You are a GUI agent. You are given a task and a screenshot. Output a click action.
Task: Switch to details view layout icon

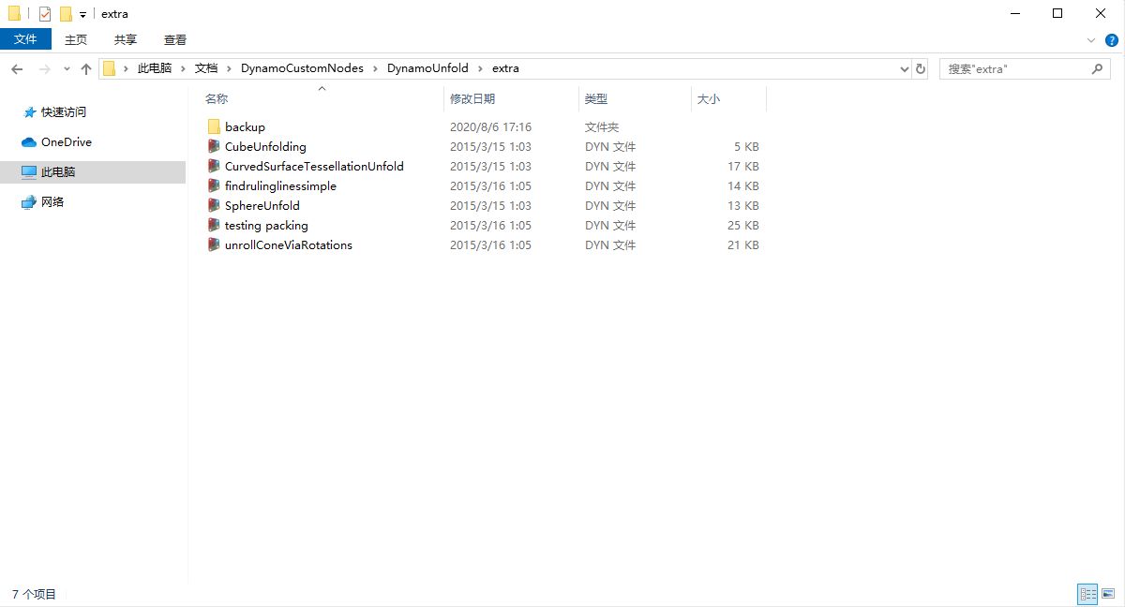click(1087, 594)
